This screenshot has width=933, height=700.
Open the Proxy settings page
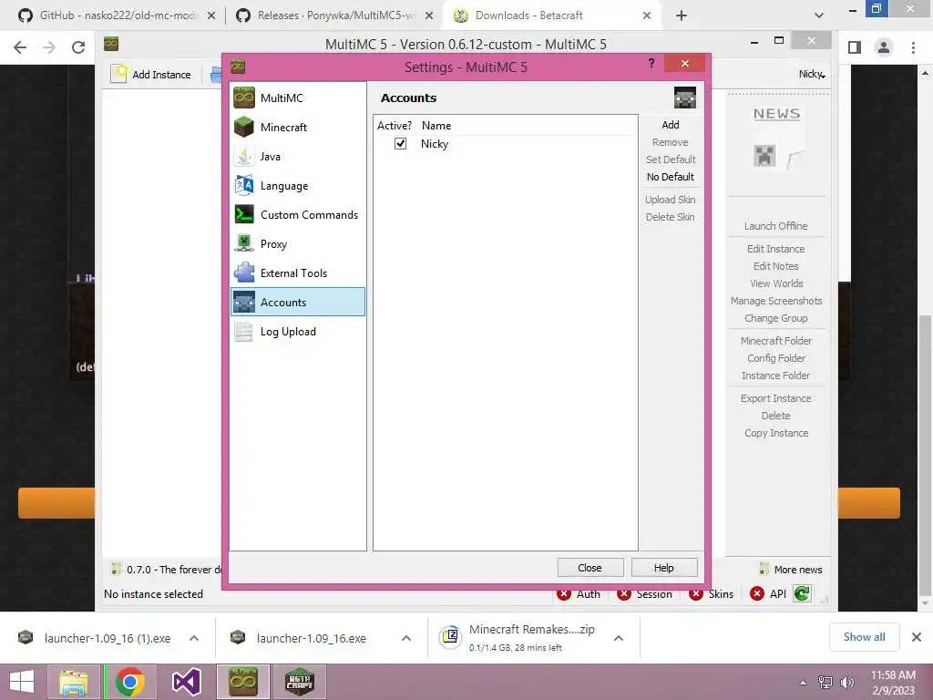[298, 243]
